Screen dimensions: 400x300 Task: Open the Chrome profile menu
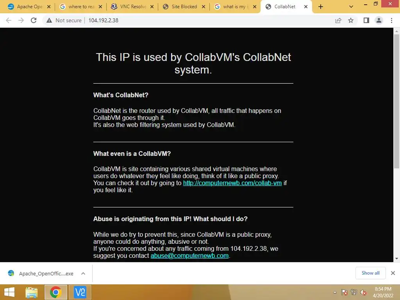(379, 20)
